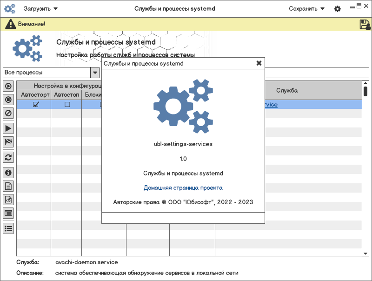Expand the 'Все процессы' filter dropdown
372x281 pixels.
click(95, 73)
